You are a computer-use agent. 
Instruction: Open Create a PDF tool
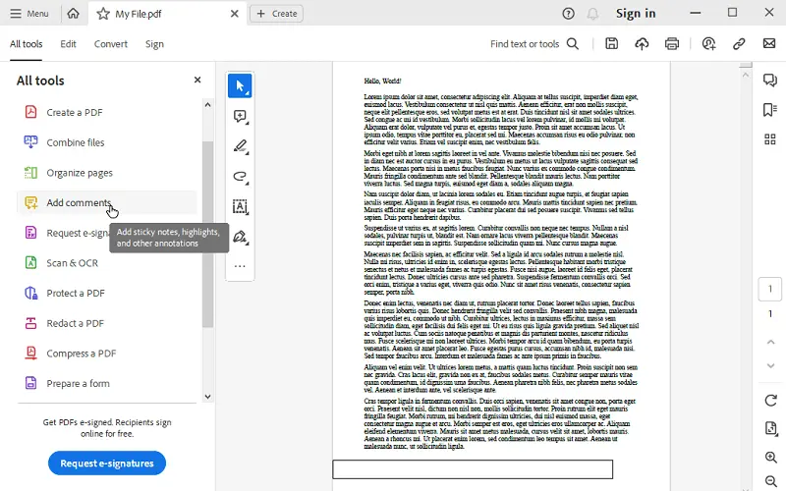(107, 112)
